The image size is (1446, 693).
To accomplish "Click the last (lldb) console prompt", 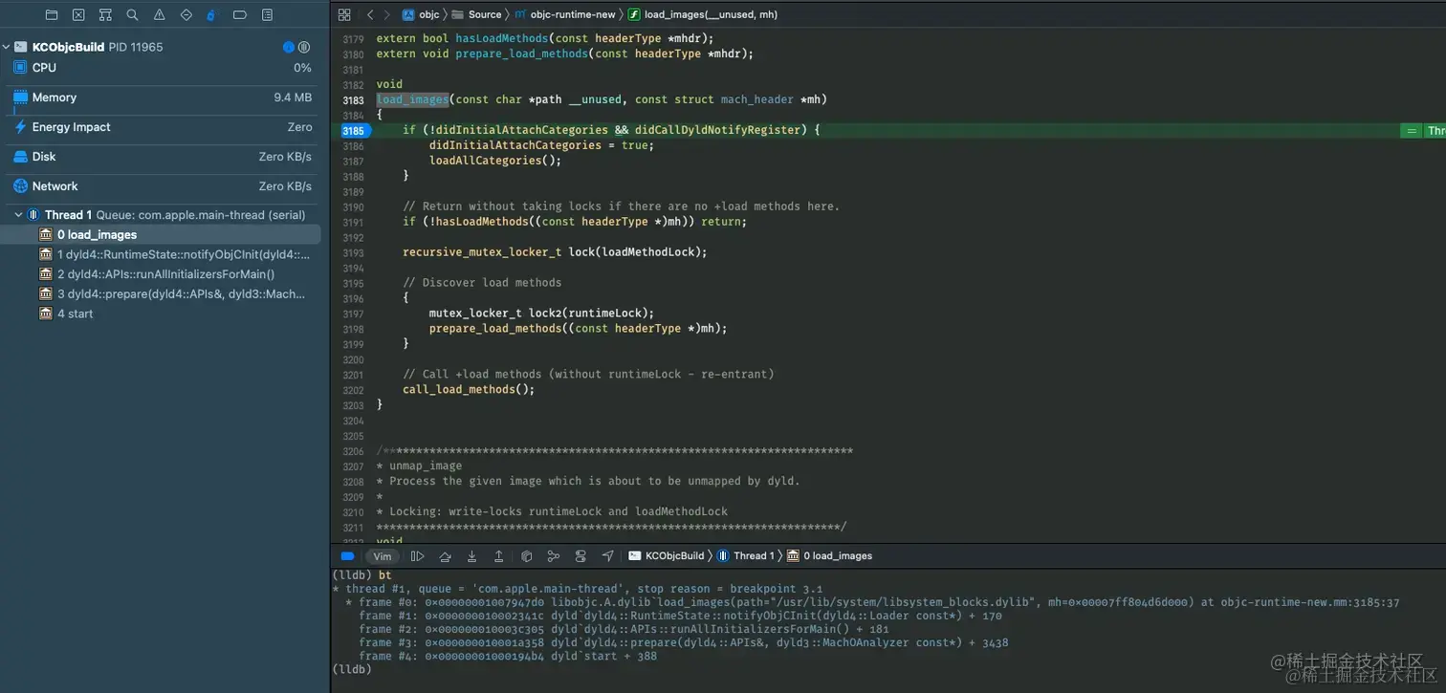I will pyautogui.click(x=352, y=669).
